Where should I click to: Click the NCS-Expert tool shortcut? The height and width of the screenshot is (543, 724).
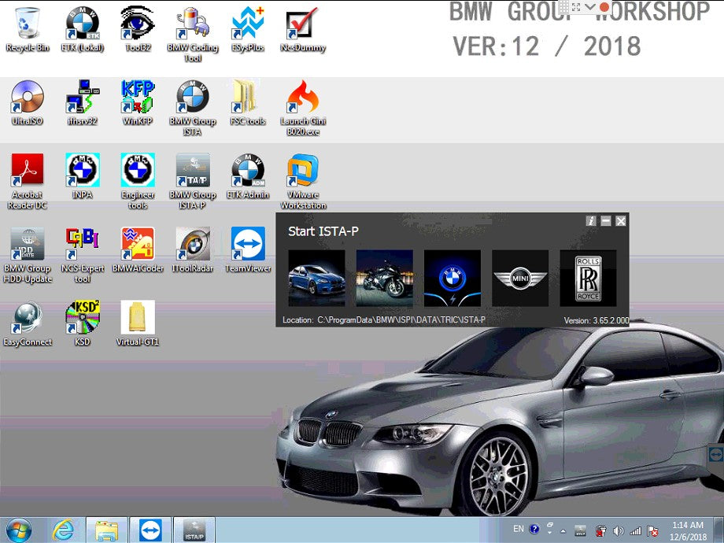click(x=83, y=245)
